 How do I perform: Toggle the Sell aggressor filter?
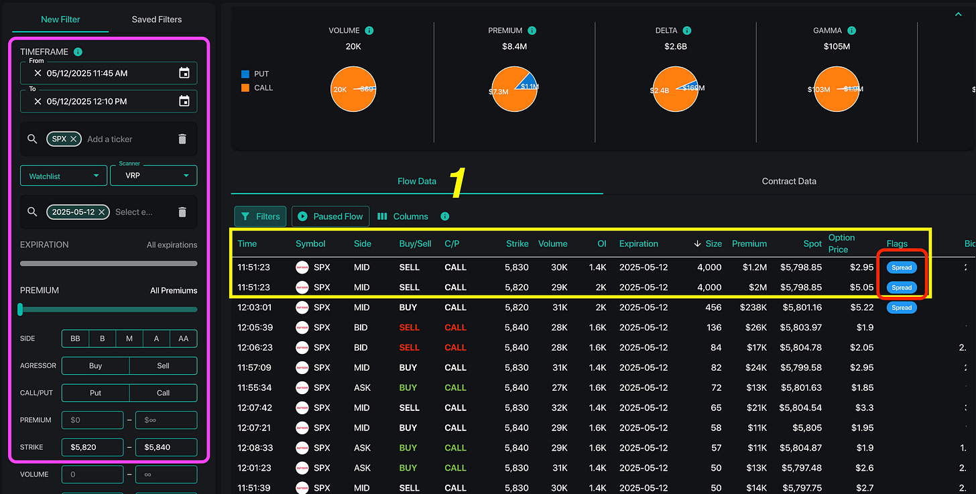(x=163, y=366)
